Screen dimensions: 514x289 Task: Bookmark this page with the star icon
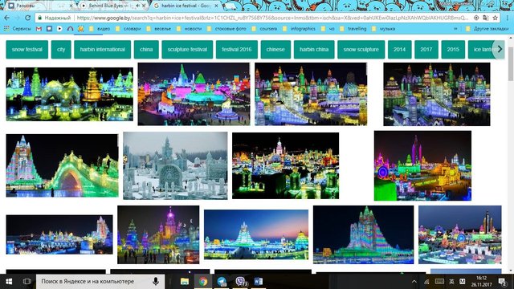[x=495, y=18]
